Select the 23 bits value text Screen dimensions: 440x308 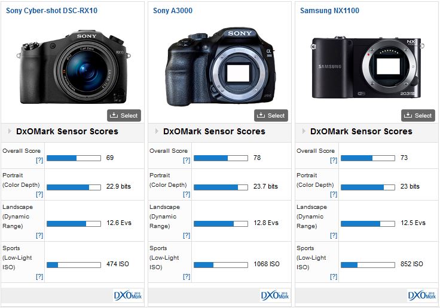click(x=410, y=186)
